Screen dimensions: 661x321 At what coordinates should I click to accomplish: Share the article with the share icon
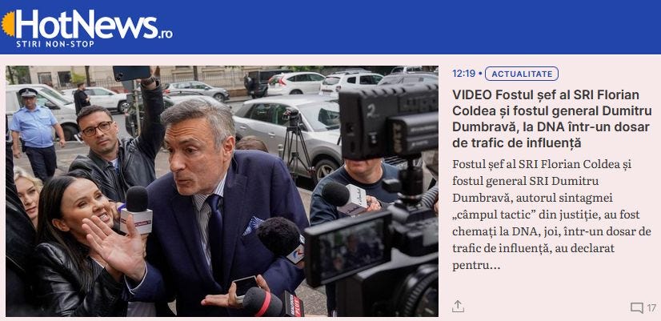pos(458,307)
